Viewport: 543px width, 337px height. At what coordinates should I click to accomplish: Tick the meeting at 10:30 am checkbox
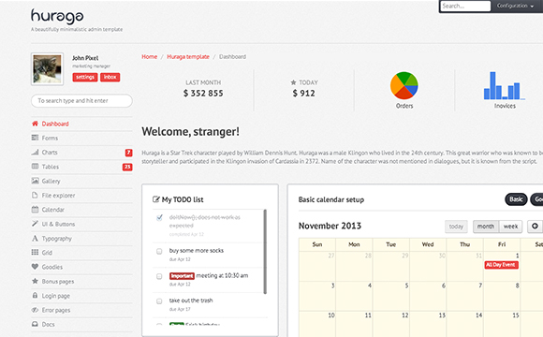point(159,276)
